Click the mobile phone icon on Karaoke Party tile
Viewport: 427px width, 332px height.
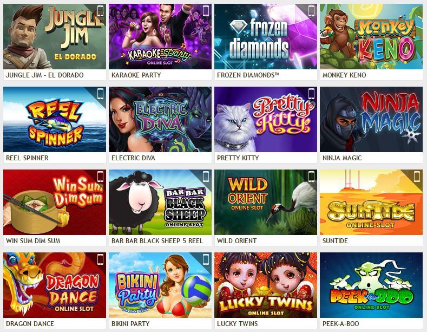(x=206, y=11)
